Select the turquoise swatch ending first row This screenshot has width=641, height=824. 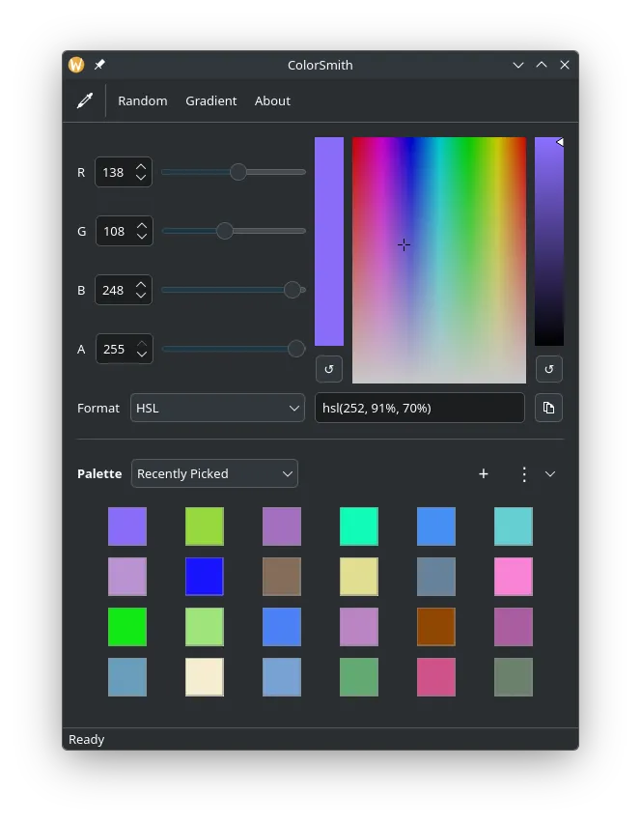click(x=514, y=526)
